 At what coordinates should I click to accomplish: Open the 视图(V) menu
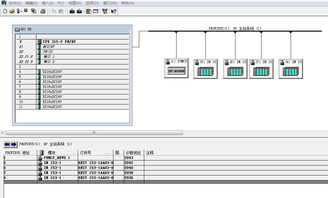coord(75,3)
